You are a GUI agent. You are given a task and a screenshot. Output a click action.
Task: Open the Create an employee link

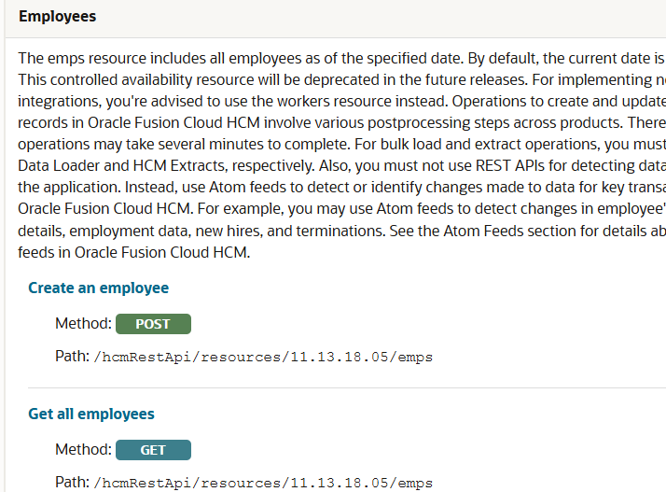[x=98, y=288]
